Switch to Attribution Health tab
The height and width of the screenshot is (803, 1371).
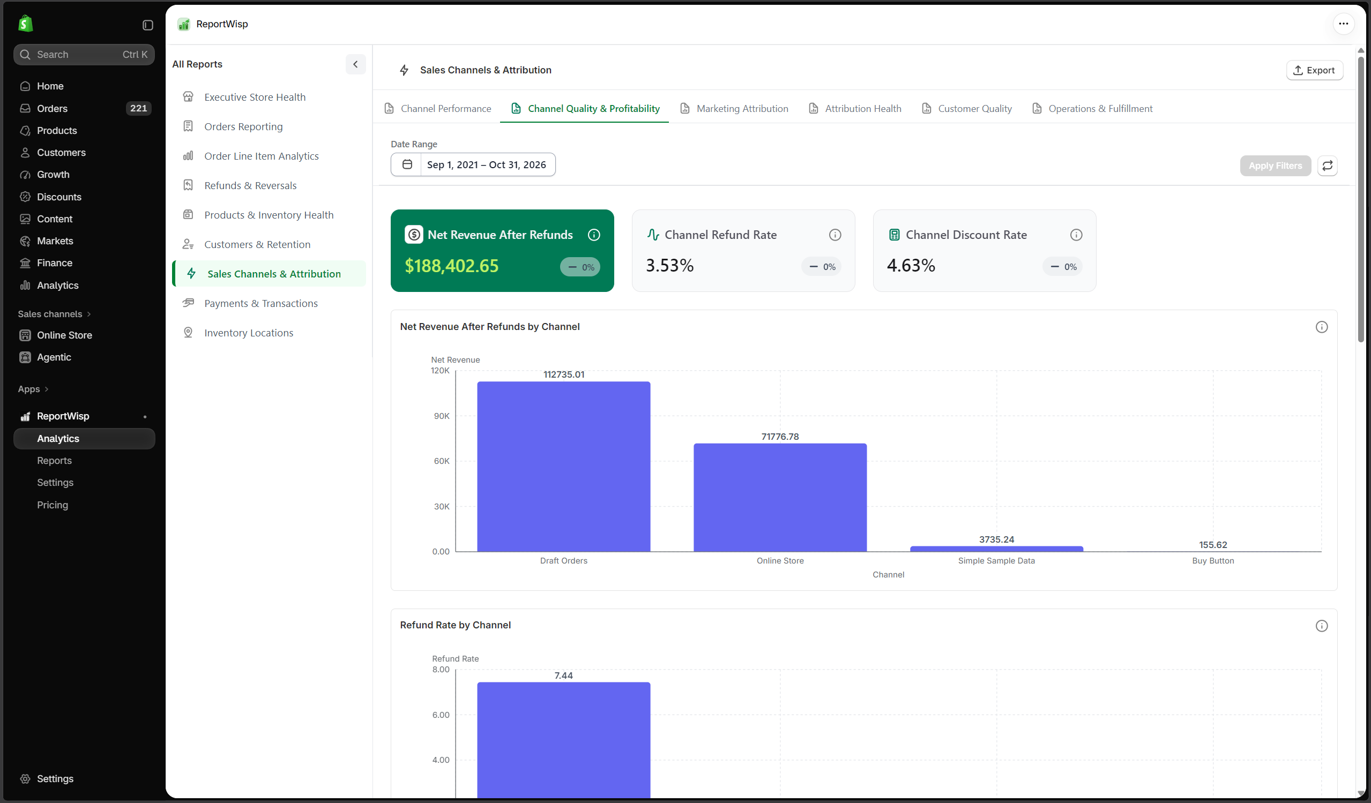tap(855, 109)
